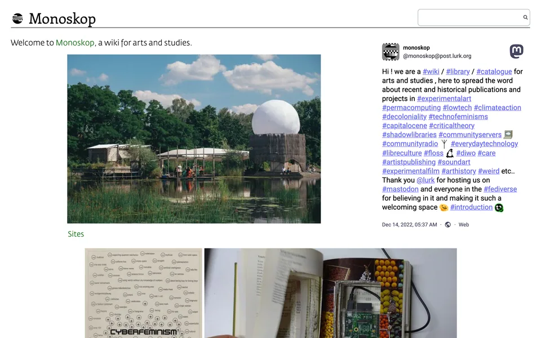Follow the #mastodon hashtag

pyautogui.click(x=400, y=189)
